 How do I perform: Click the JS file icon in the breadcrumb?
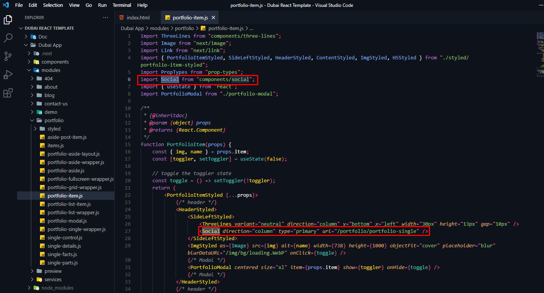203,28
